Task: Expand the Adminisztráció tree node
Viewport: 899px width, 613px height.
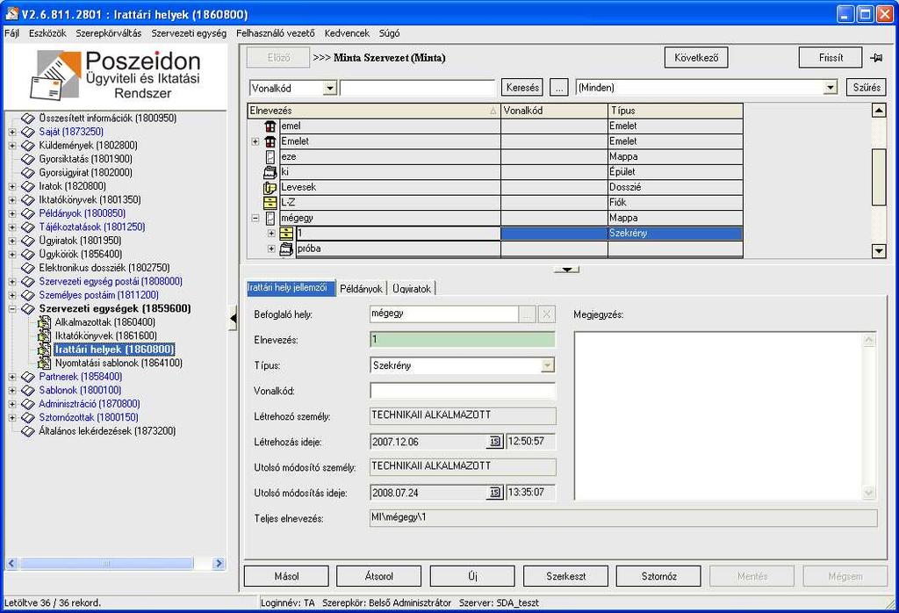Action: pos(12,404)
